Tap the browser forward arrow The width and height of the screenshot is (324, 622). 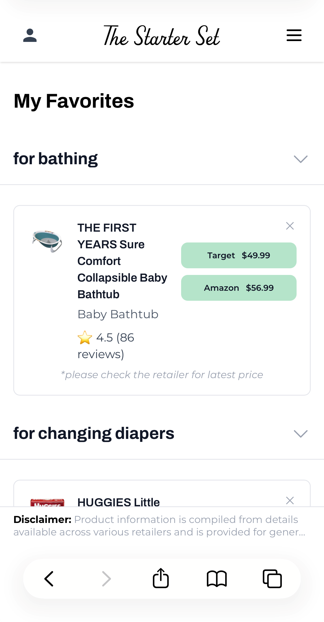point(106,579)
